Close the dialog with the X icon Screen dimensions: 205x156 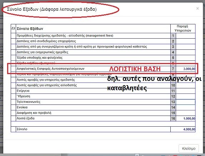(x=197, y=9)
